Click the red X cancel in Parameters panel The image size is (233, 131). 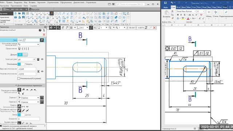click(44, 35)
